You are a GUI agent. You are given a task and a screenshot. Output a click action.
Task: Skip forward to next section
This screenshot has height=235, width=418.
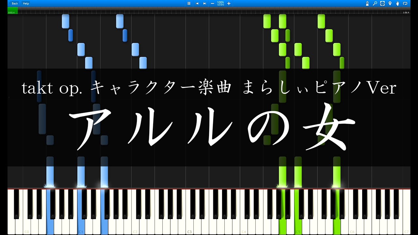[x=205, y=3]
